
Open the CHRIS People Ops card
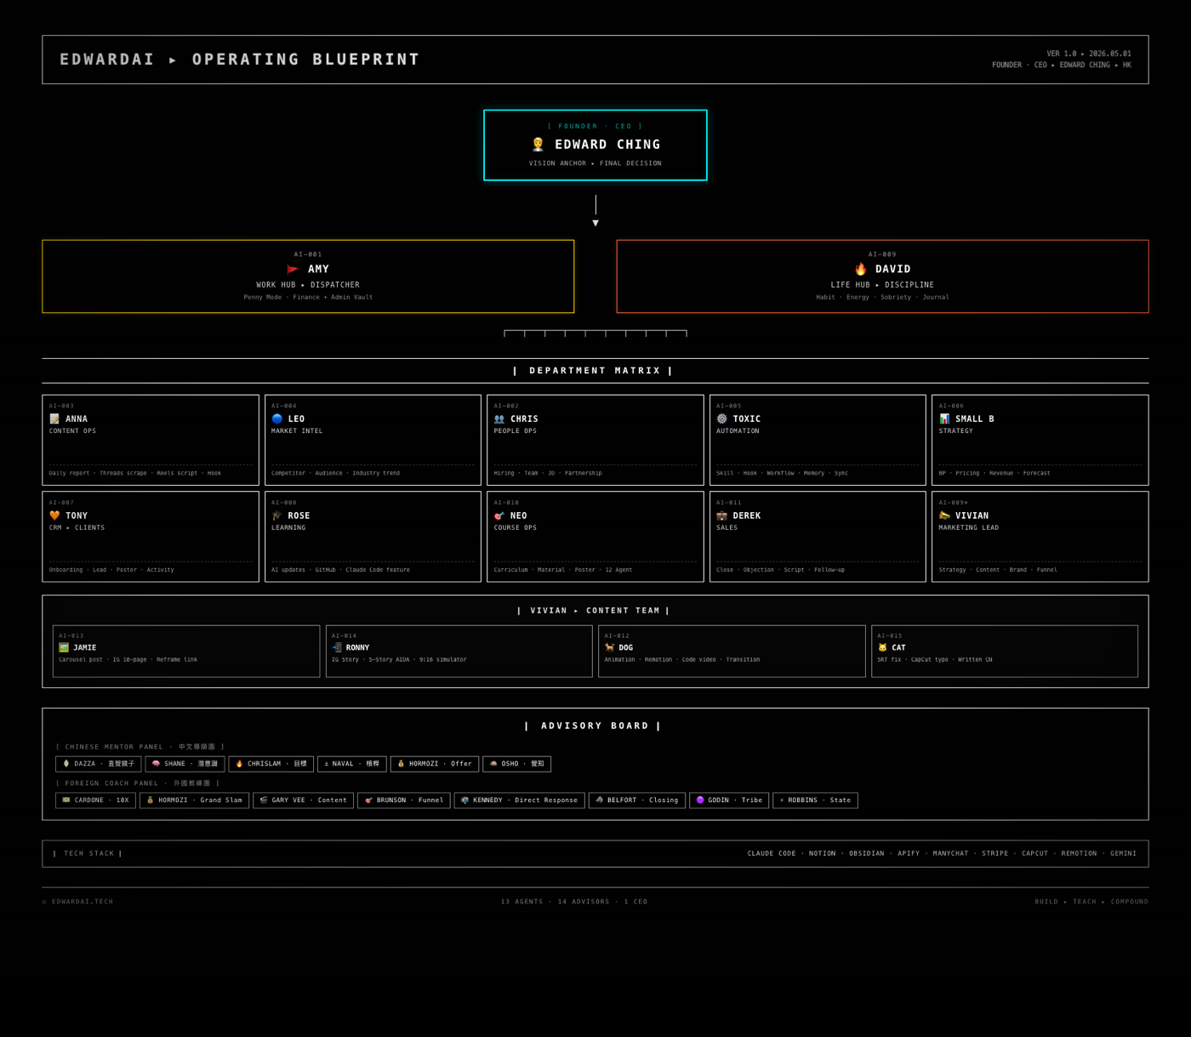(595, 440)
